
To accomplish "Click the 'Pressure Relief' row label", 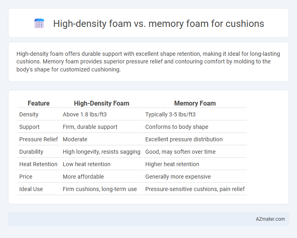I will click(39, 139).
